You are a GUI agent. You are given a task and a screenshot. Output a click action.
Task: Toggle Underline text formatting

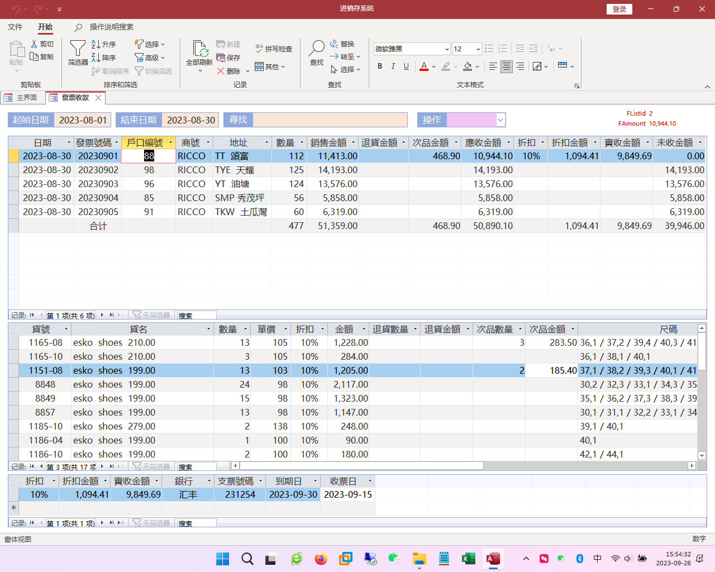click(x=406, y=66)
